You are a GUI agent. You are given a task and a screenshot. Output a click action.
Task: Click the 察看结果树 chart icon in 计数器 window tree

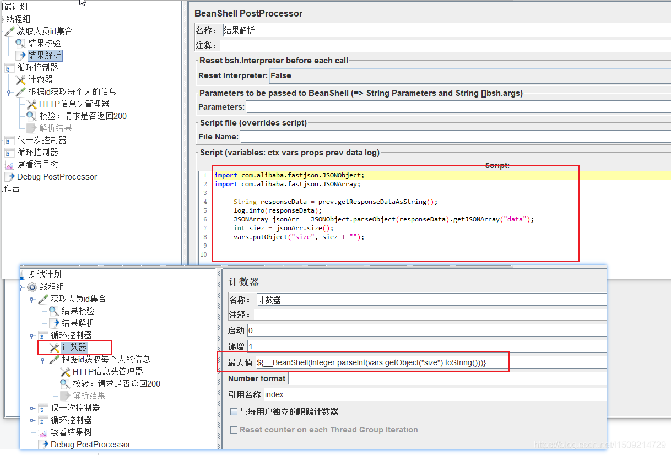44,432
